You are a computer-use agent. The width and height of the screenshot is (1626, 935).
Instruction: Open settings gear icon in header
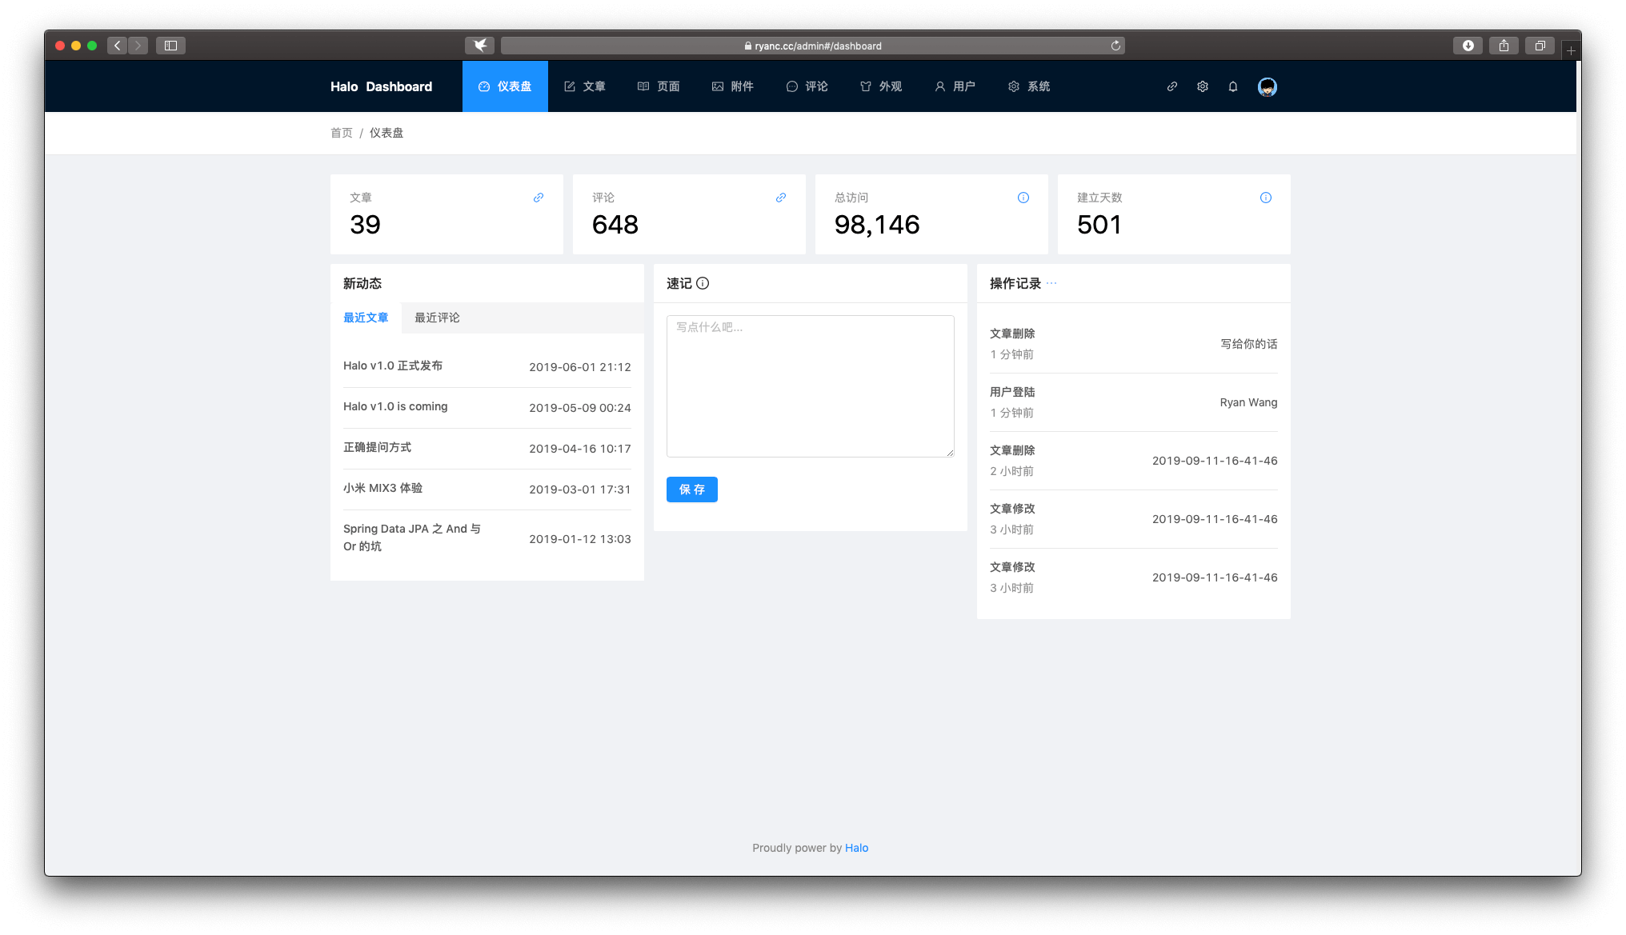click(x=1202, y=86)
